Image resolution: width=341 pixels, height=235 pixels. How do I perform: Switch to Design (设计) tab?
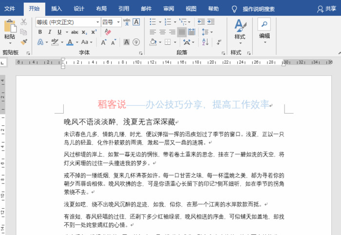click(79, 9)
